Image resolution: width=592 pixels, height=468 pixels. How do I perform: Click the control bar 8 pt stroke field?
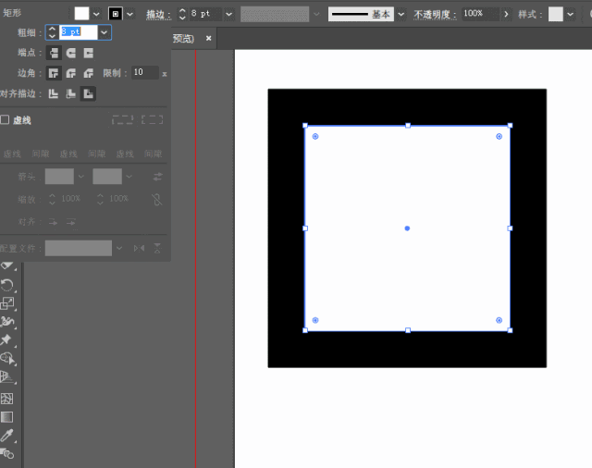point(205,14)
